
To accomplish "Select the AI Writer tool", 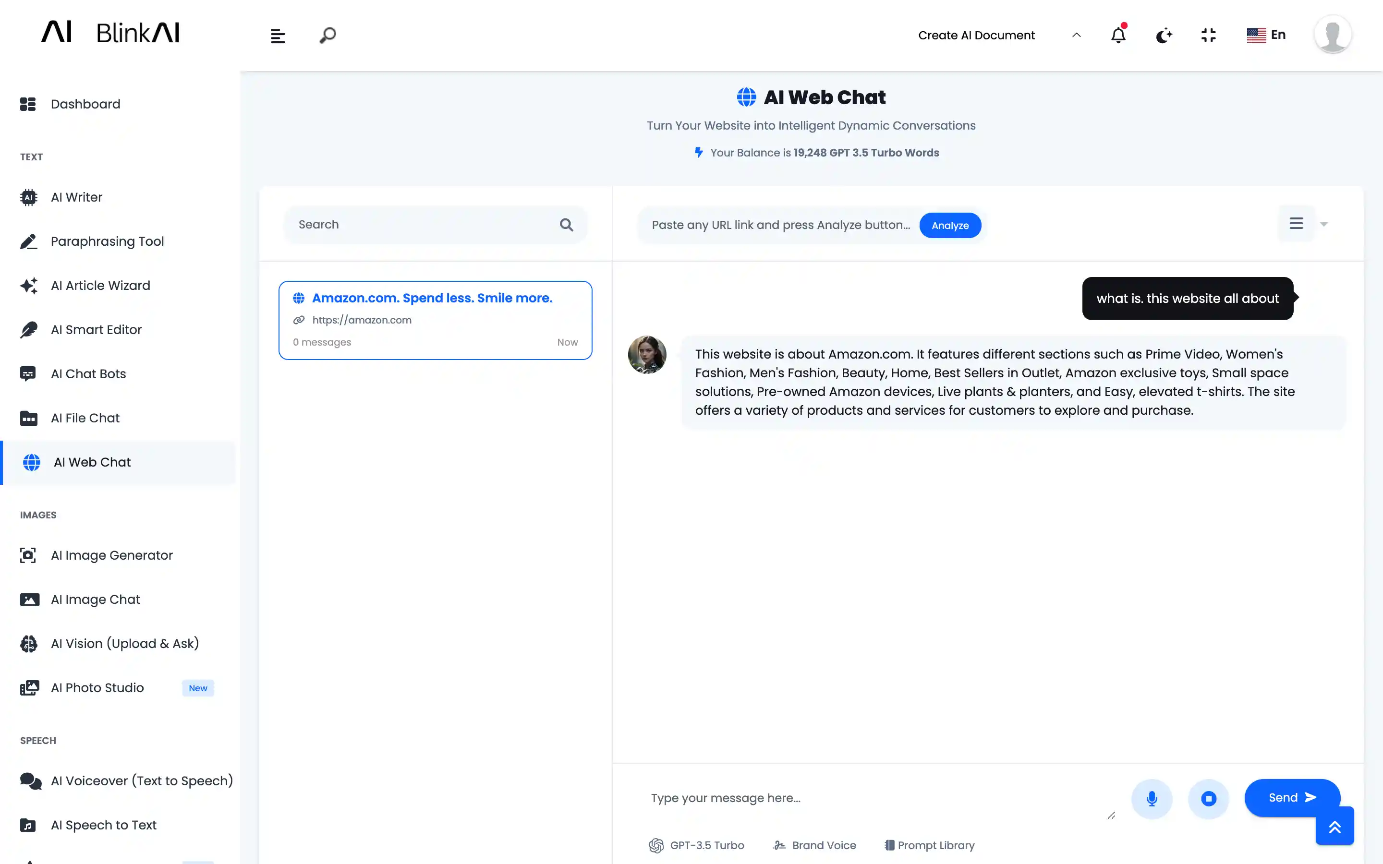I will [x=77, y=197].
